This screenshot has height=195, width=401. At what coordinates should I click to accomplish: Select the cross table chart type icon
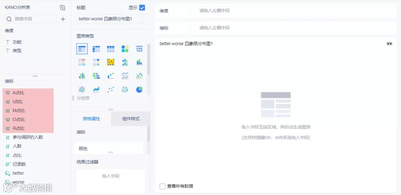[x=96, y=49]
